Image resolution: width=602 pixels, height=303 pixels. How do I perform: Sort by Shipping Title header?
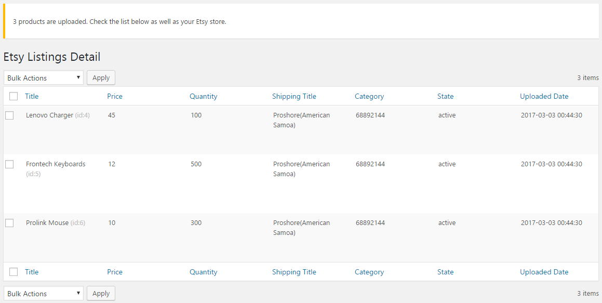[x=294, y=96]
